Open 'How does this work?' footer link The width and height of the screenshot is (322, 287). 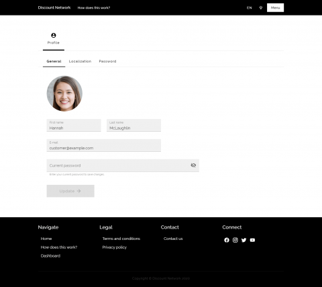(59, 247)
